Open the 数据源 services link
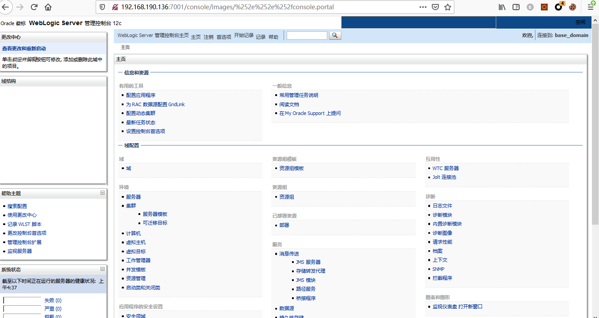 coord(286,309)
